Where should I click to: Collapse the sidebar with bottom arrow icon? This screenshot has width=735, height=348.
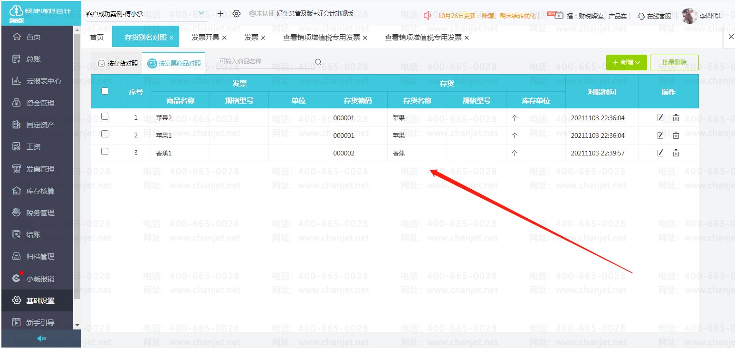[x=41, y=338]
